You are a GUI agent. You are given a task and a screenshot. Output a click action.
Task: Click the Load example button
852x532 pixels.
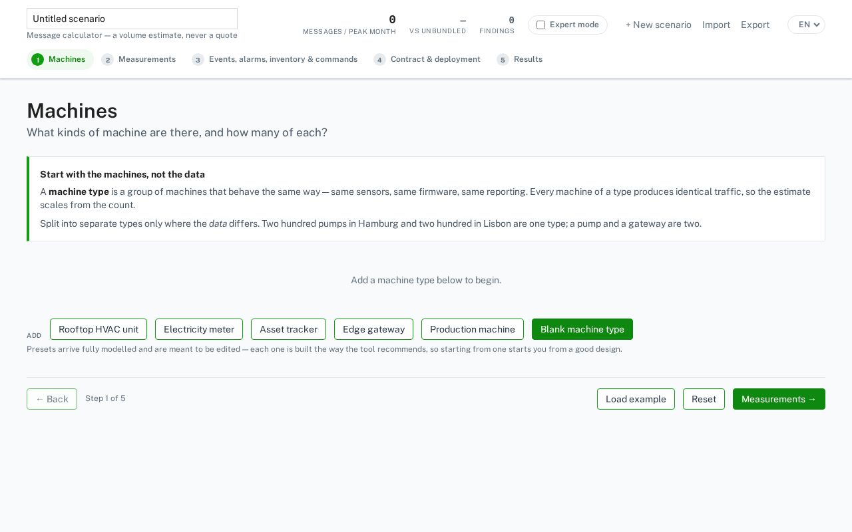(x=636, y=399)
